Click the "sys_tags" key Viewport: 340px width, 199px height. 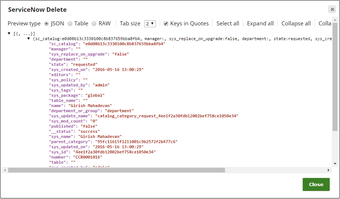point(61,90)
